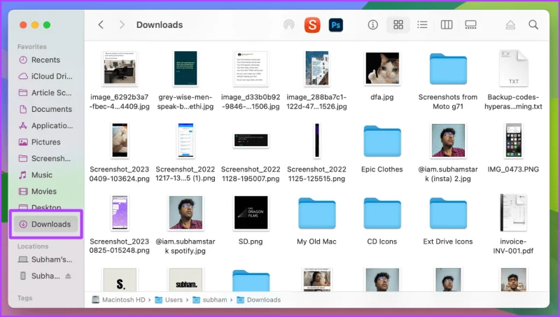
Task: Select Subham's... computer under Locations
Action: pyautogui.click(x=45, y=260)
